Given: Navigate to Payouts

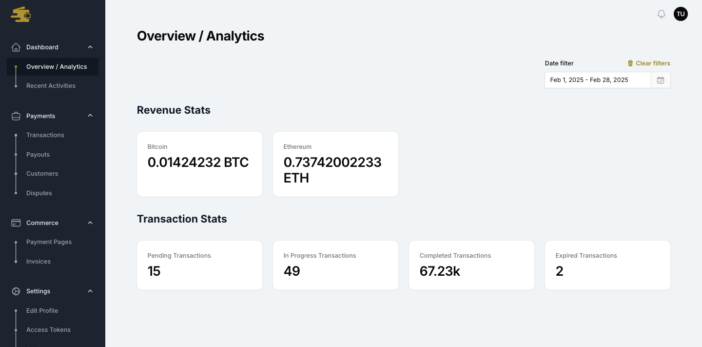Looking at the screenshot, I should click(38, 155).
